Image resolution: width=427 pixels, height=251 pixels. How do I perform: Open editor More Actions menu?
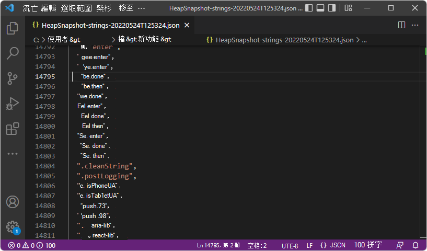[415, 25]
